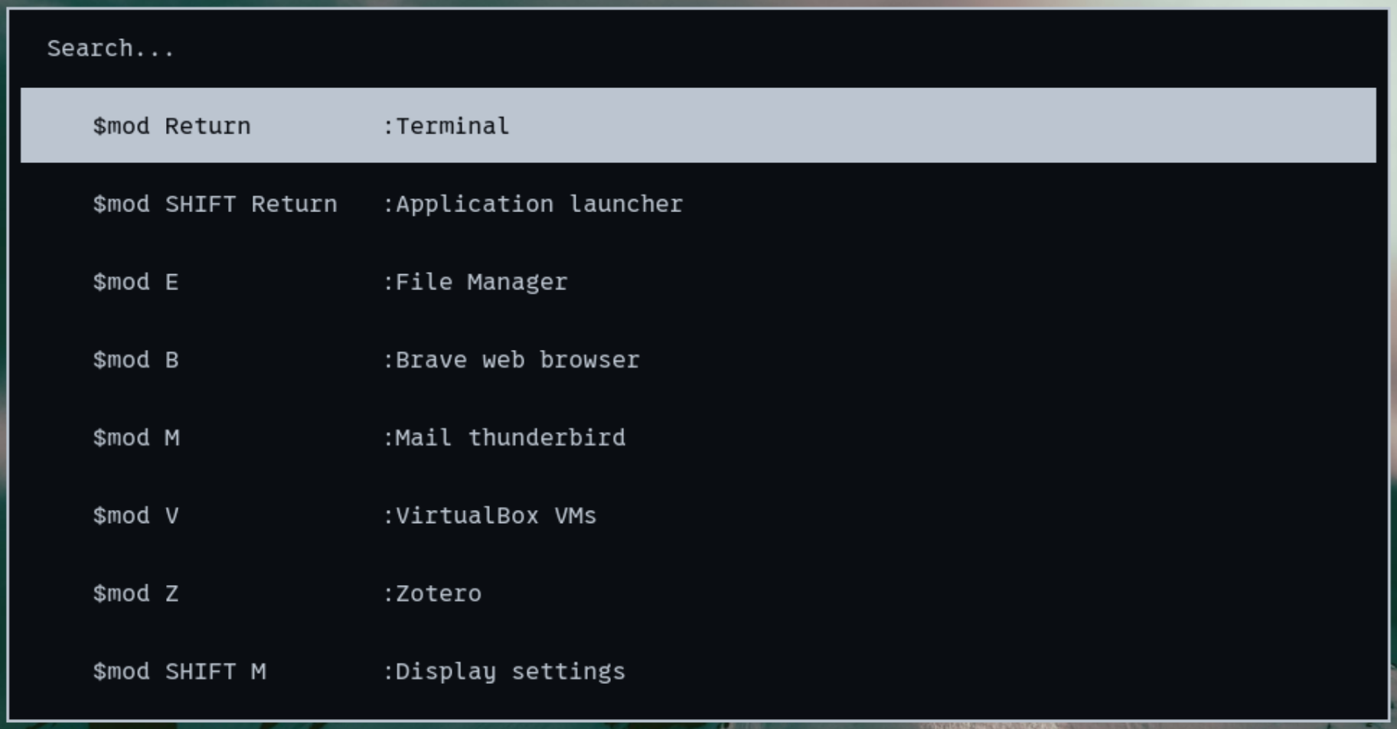Click the shortcut text "$mod SHIFT M"
The image size is (1397, 729).
(x=180, y=671)
